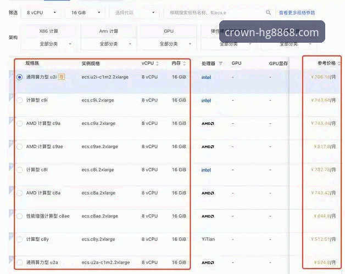Click the Intel logo in c8i row

click(206, 170)
